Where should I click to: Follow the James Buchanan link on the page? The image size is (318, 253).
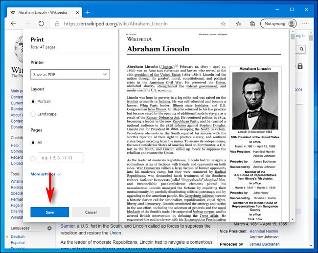265,244
